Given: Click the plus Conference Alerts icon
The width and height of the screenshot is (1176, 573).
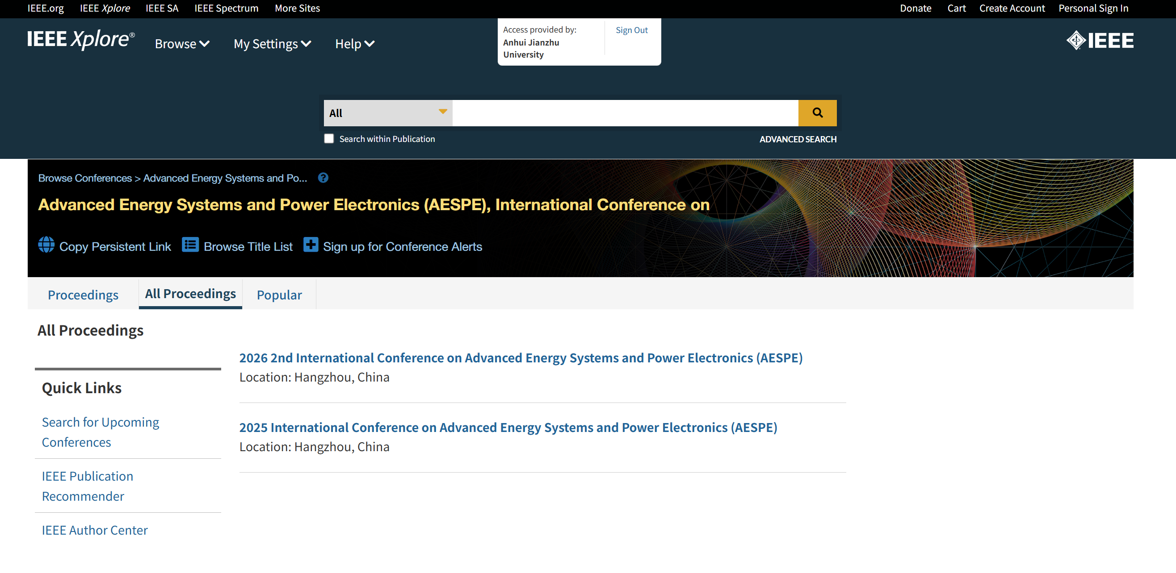Looking at the screenshot, I should [311, 245].
